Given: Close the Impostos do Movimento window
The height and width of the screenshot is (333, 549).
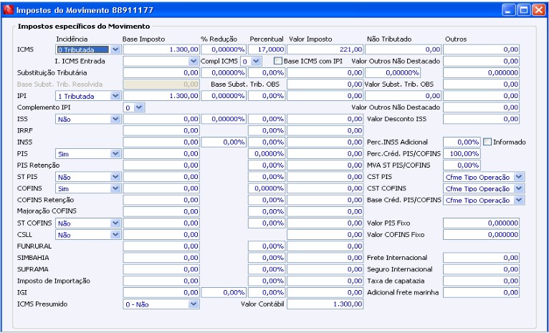Looking at the screenshot, I should 539,10.
